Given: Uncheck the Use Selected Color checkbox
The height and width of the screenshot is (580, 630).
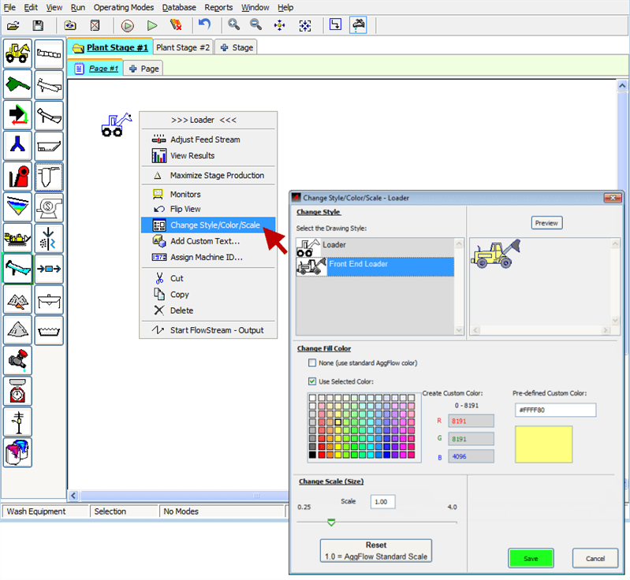Looking at the screenshot, I should (x=312, y=381).
